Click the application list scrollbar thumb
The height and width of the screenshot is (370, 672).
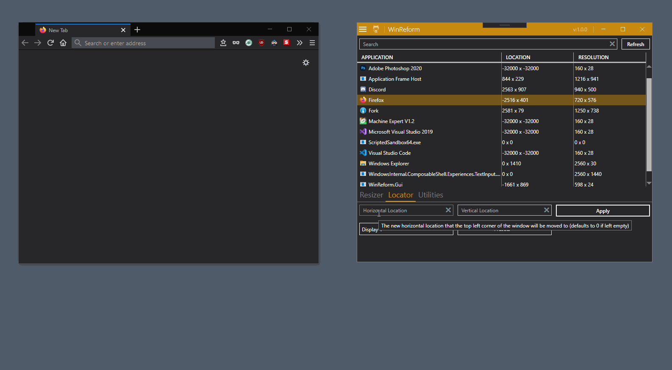649,125
